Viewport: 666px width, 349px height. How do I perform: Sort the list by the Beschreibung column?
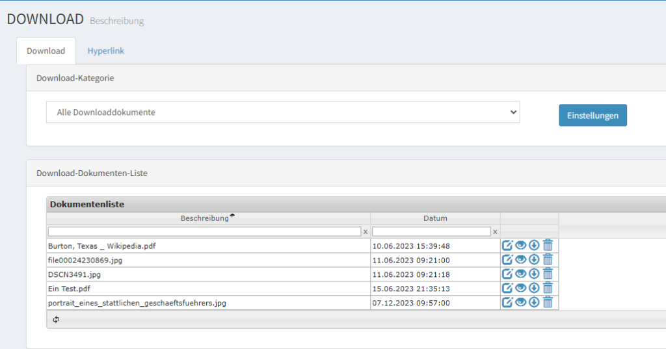pos(205,218)
